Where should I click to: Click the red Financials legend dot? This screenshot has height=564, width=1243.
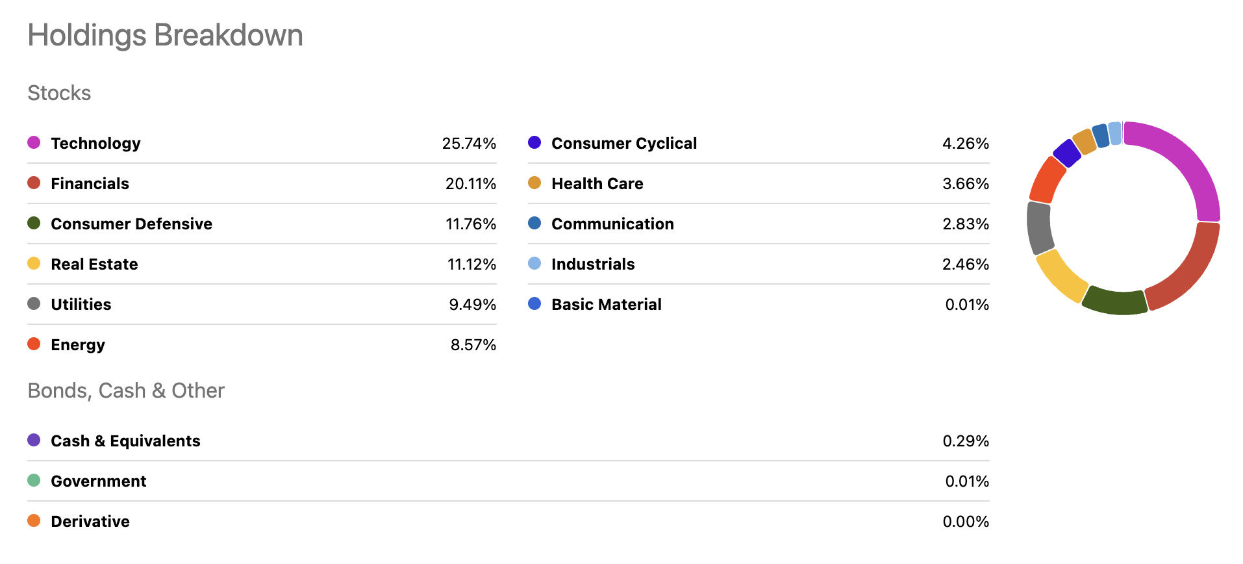click(34, 183)
